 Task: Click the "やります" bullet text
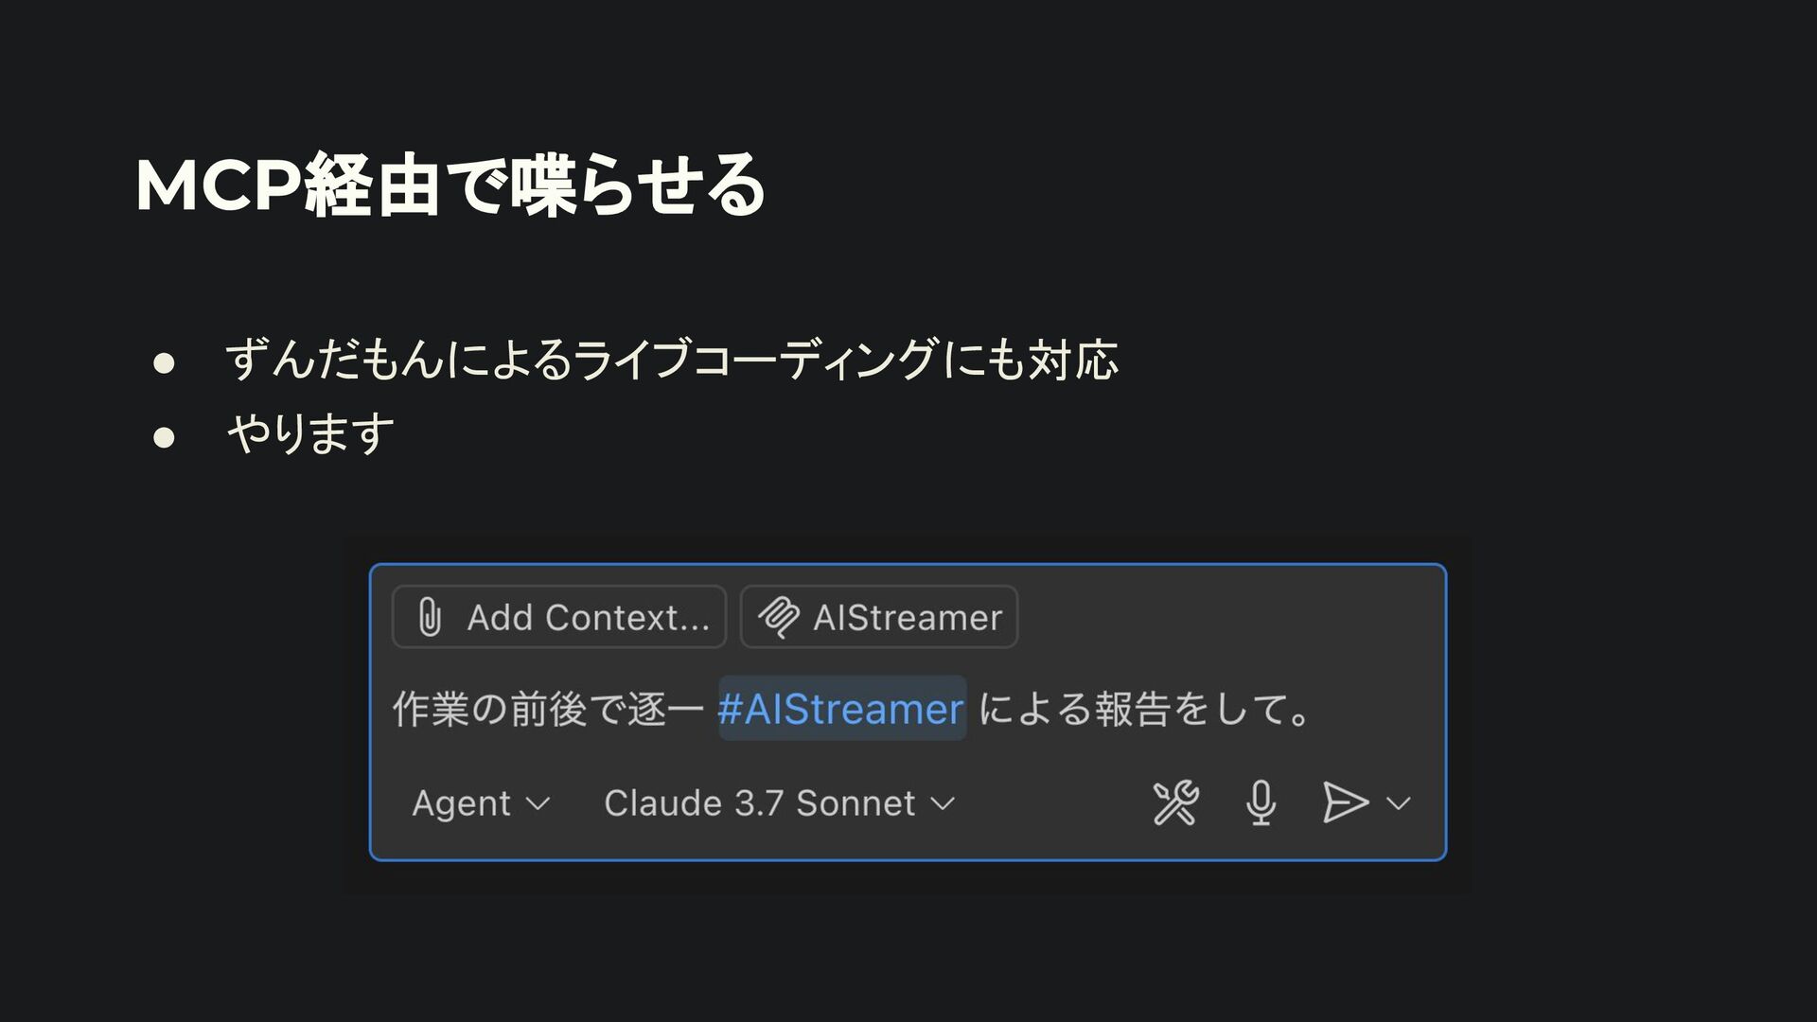(310, 434)
